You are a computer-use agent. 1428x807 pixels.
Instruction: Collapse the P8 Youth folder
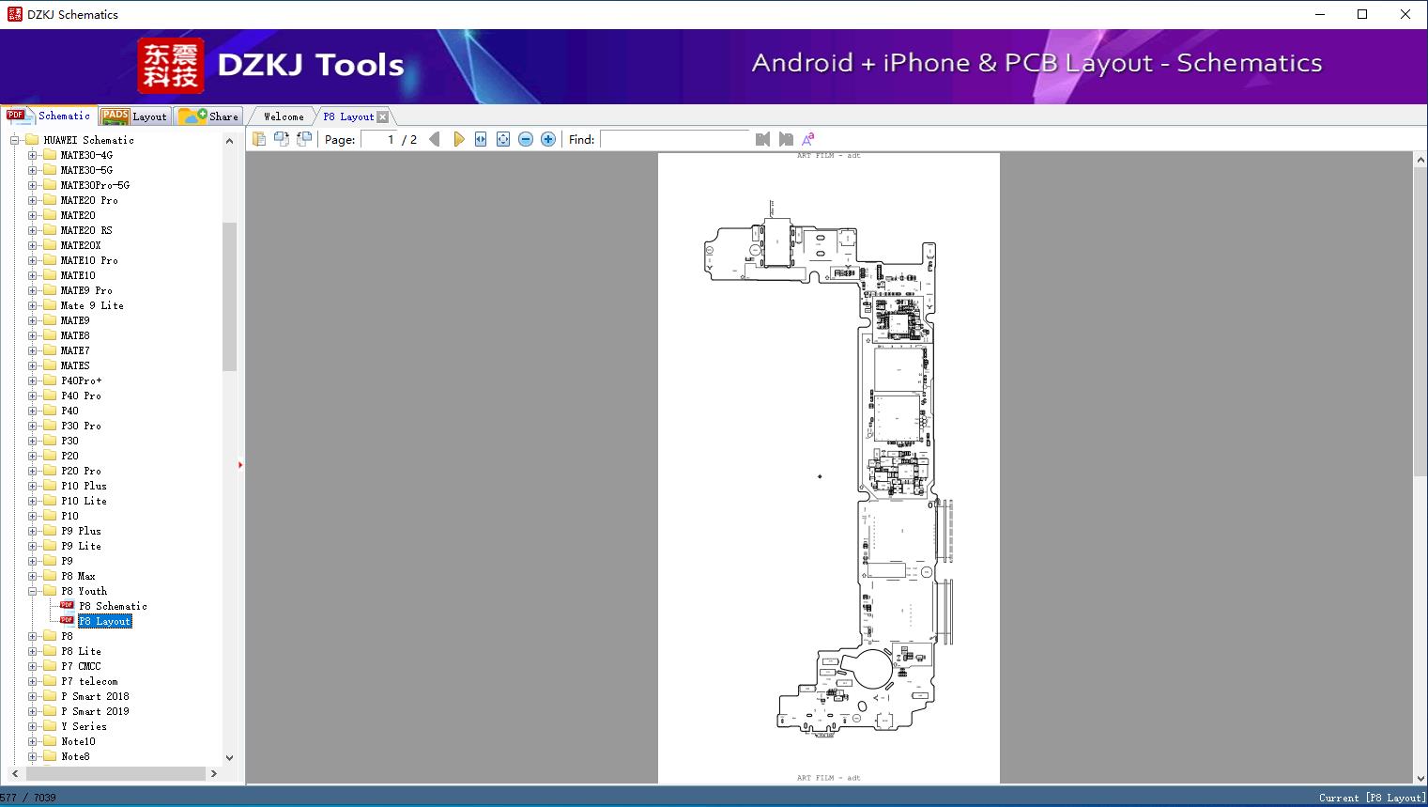(32, 591)
